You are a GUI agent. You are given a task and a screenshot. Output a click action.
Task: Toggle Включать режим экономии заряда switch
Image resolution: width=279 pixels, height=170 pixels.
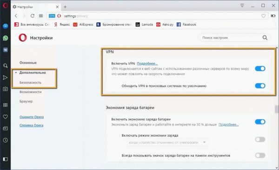[x=260, y=139]
